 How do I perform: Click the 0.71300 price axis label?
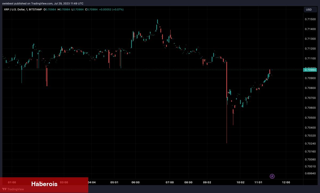(x=310, y=39)
